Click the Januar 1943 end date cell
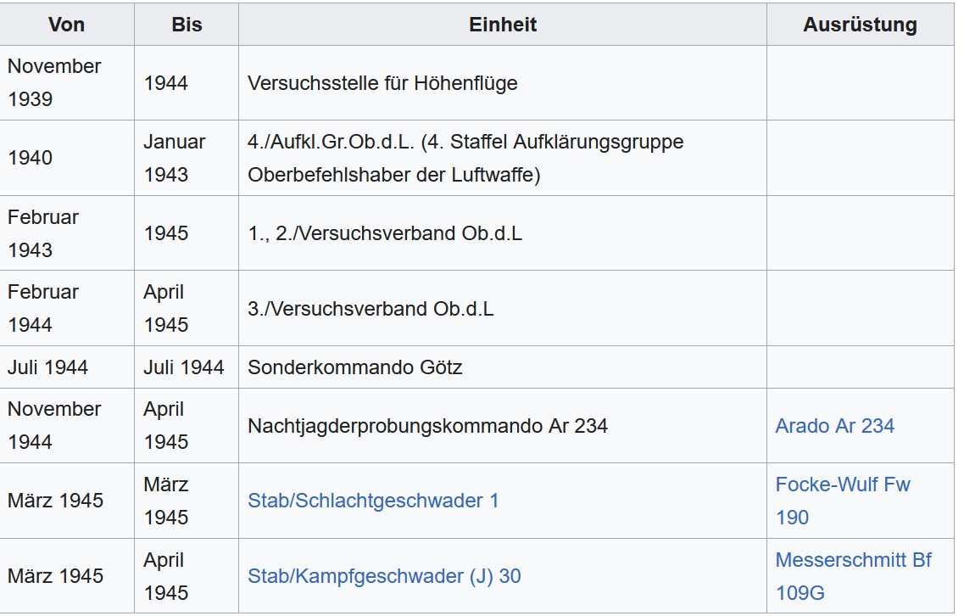This screenshot has height=616, width=964. [x=187, y=158]
